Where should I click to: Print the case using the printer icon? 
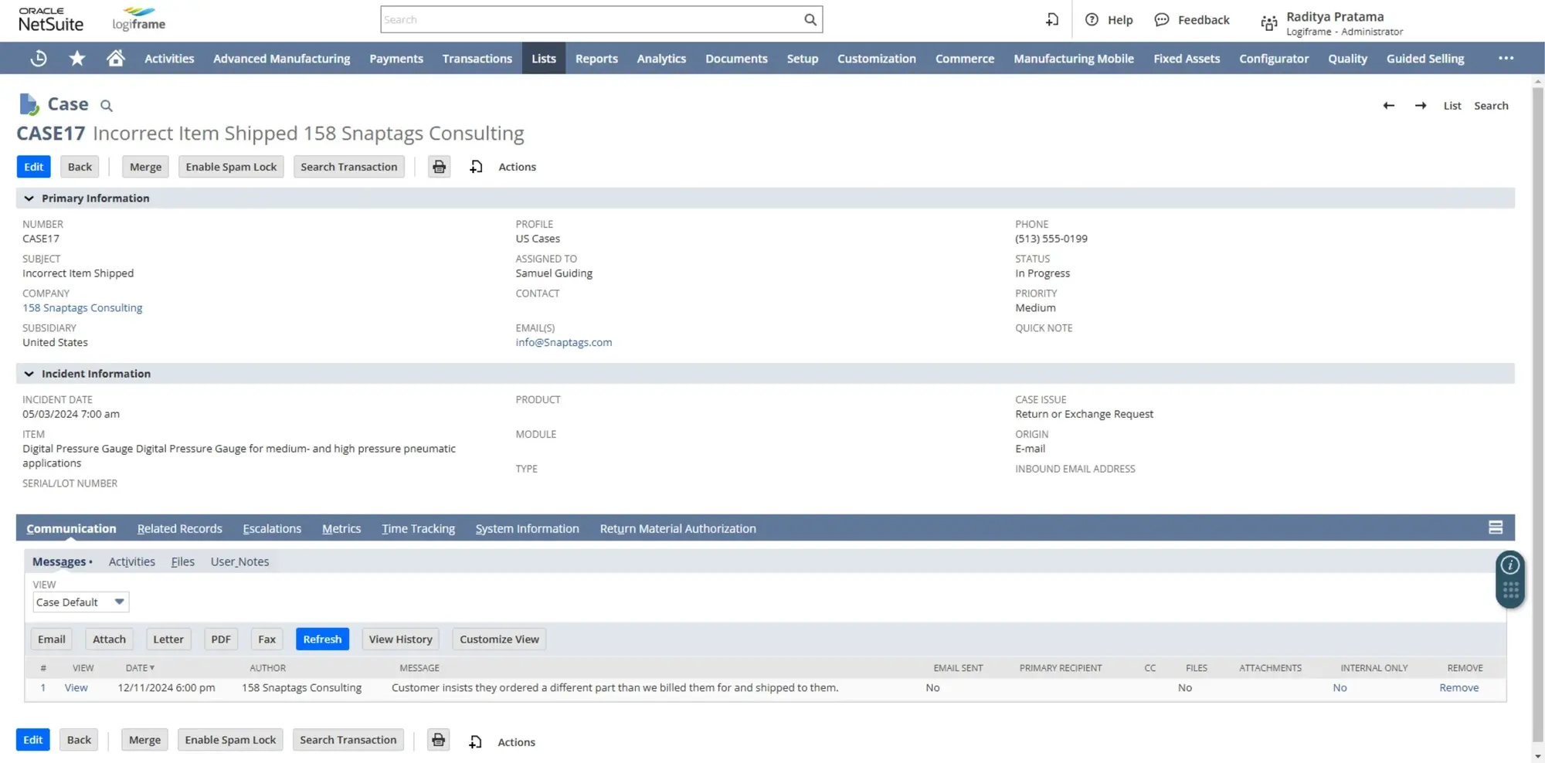[x=439, y=166]
